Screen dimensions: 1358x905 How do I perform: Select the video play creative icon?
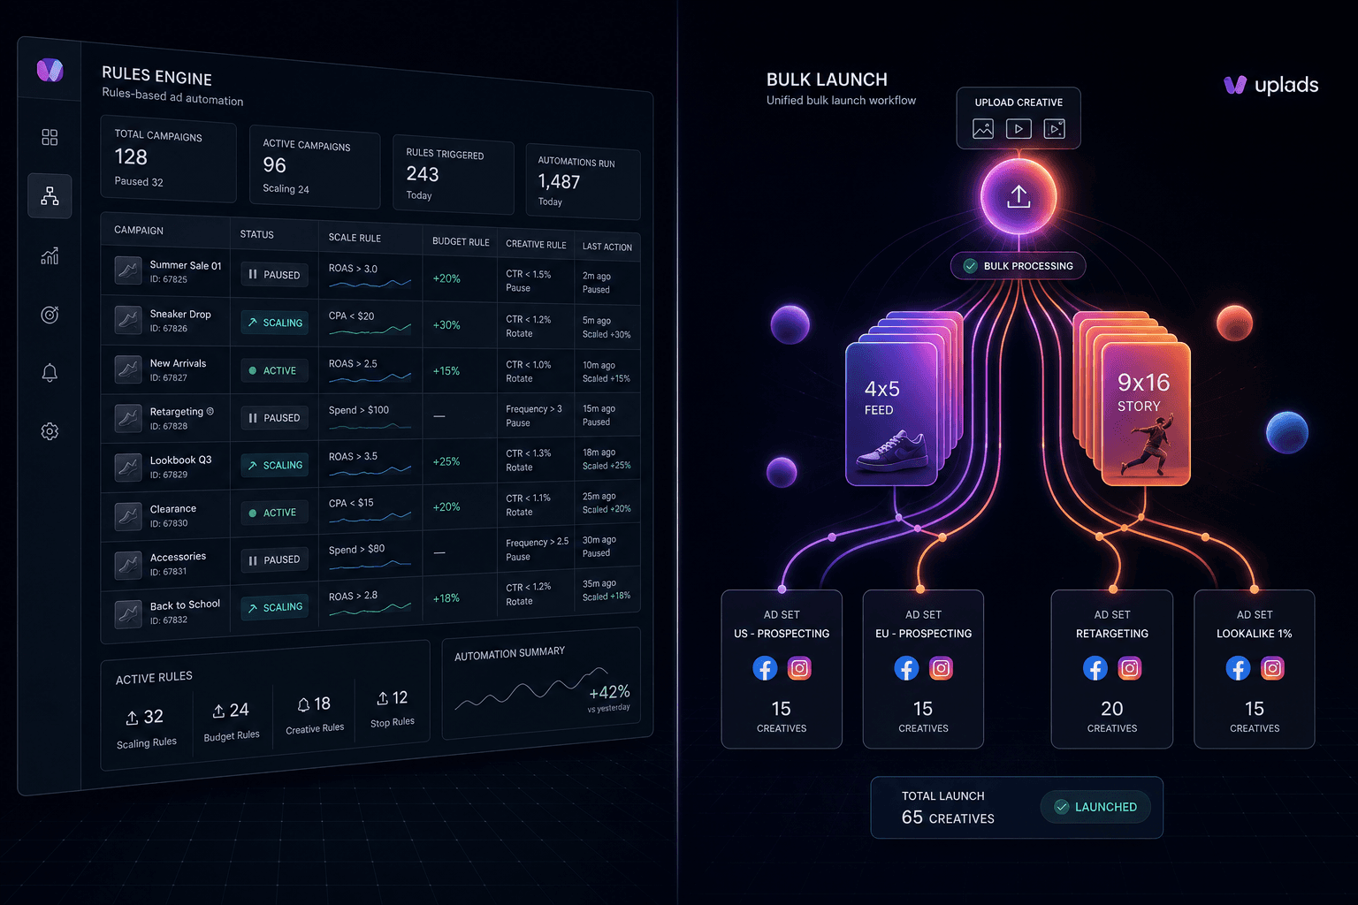click(1018, 129)
